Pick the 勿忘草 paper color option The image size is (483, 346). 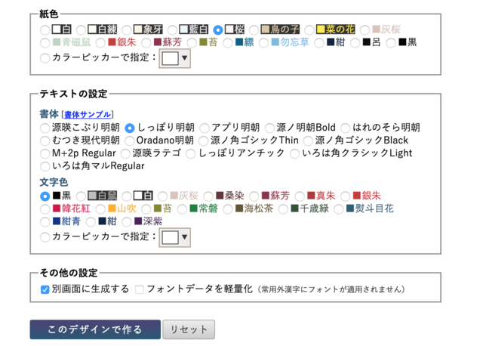265,42
